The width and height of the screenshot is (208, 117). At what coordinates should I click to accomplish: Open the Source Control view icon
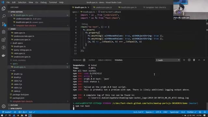point(4,24)
